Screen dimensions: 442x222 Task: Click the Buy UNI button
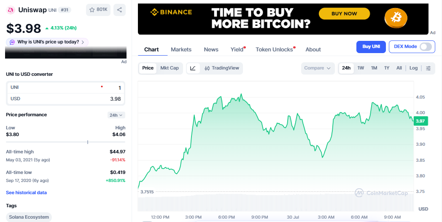pos(371,47)
